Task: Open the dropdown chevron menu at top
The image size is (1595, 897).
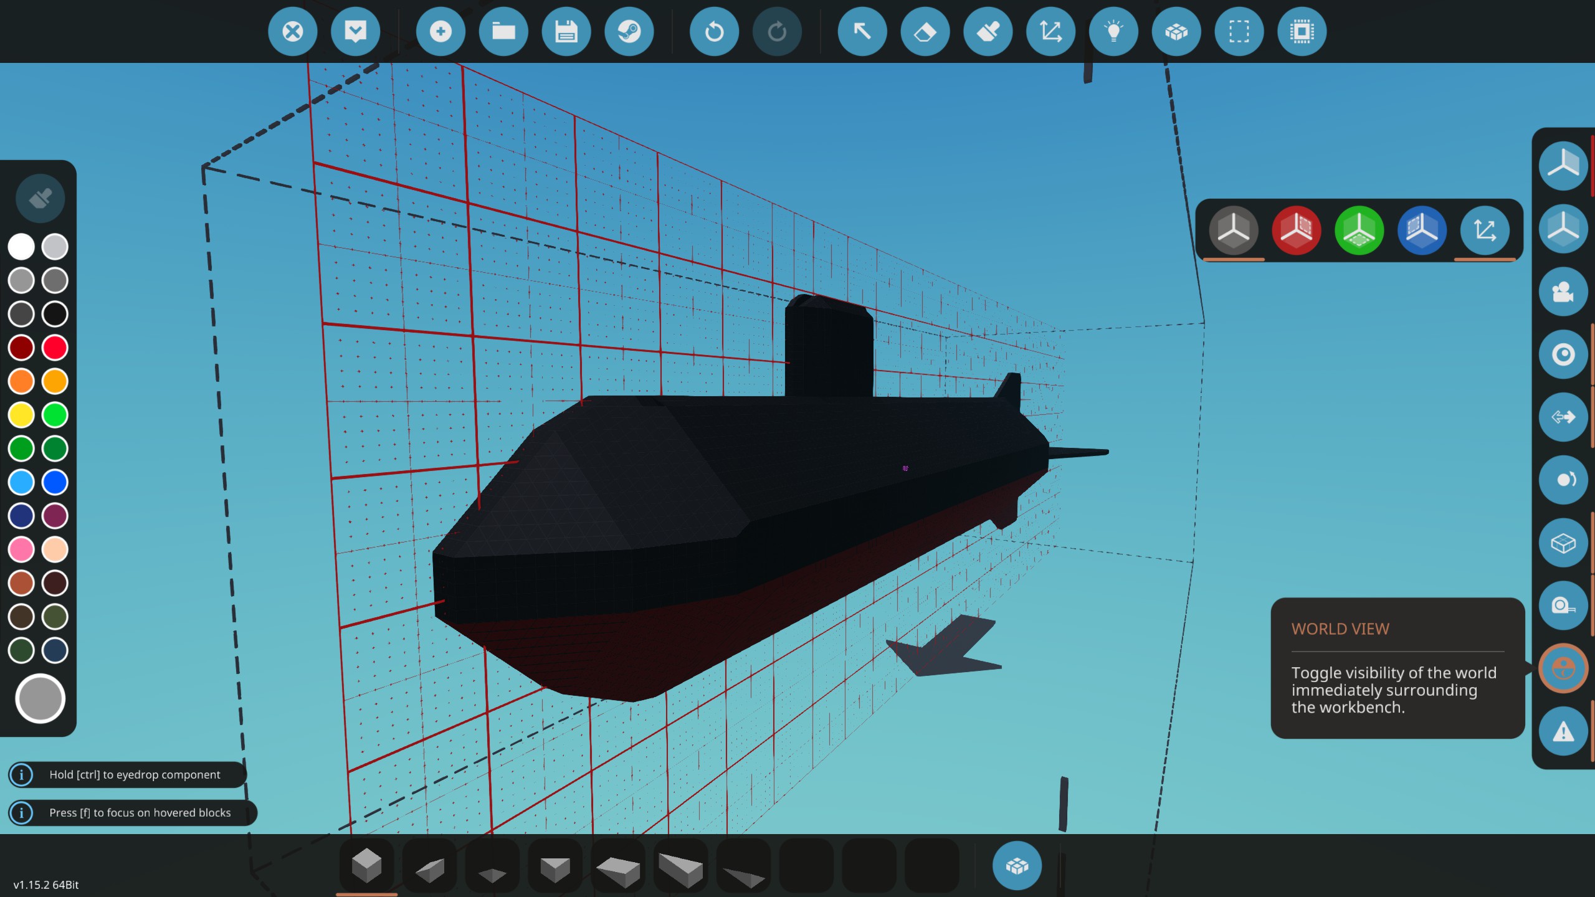Action: click(355, 31)
